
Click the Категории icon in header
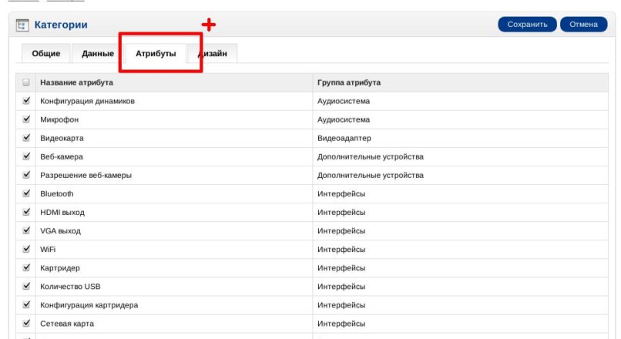coord(22,25)
